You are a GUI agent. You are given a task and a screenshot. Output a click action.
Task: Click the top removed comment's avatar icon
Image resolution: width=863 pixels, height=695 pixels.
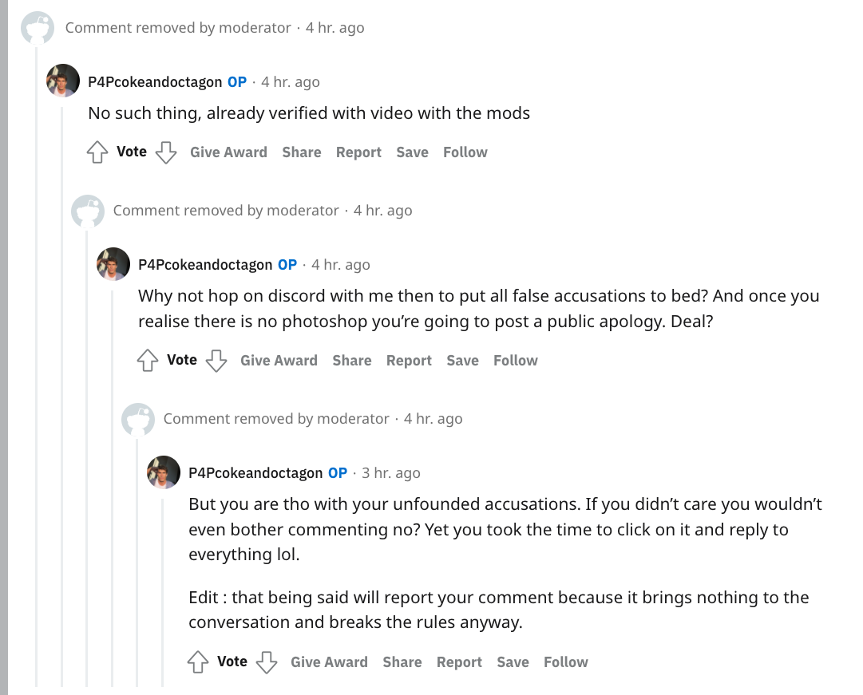click(x=37, y=29)
